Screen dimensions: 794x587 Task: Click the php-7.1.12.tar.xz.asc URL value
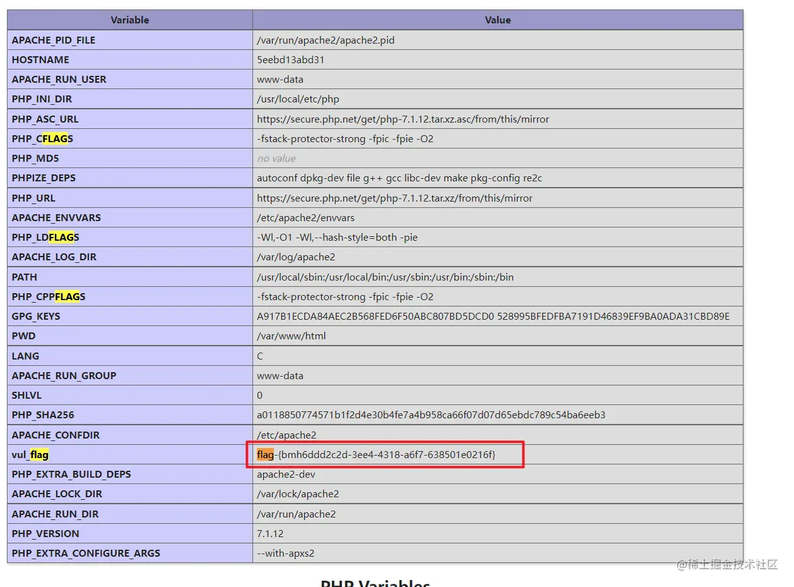point(403,119)
